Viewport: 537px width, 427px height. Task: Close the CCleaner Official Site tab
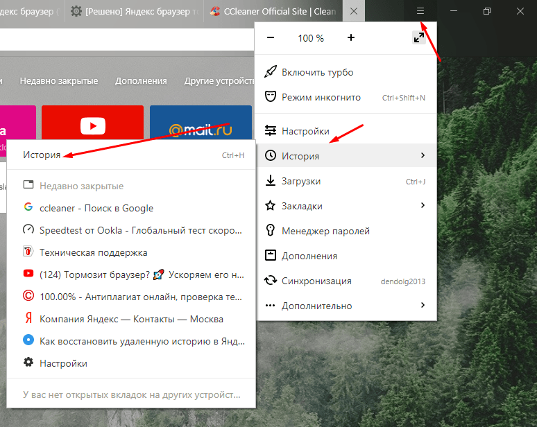click(x=354, y=11)
